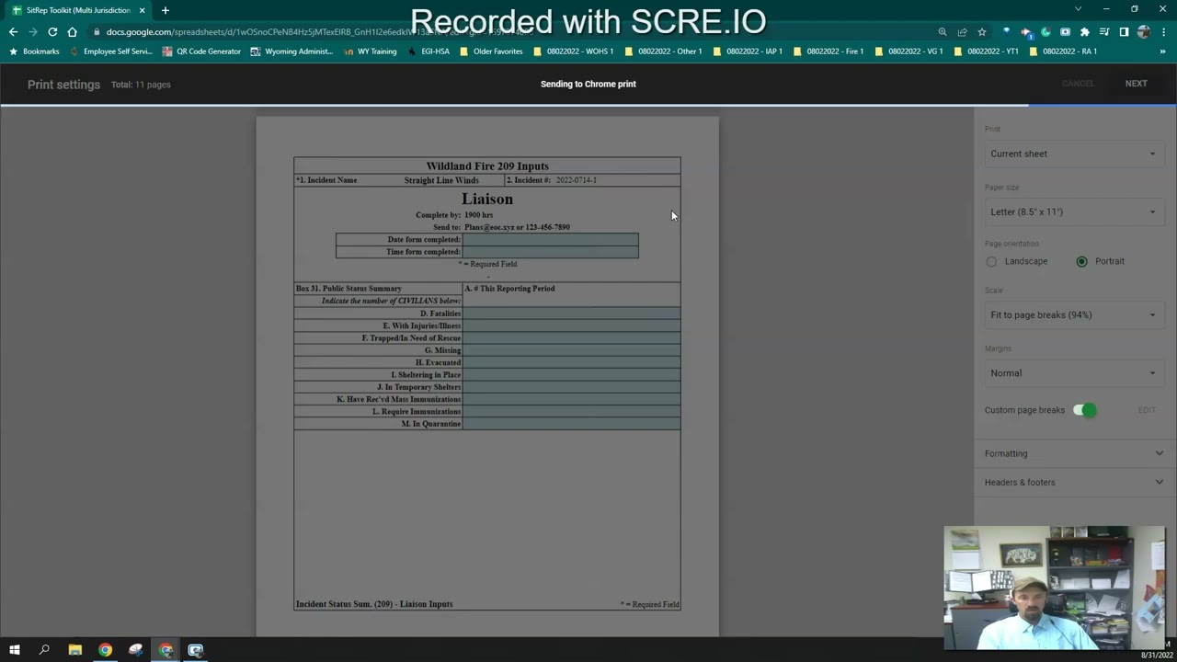Screen dimensions: 1177x662
Task: Open 08022022 - Other 1 bookmark folder
Action: pyautogui.click(x=662, y=51)
